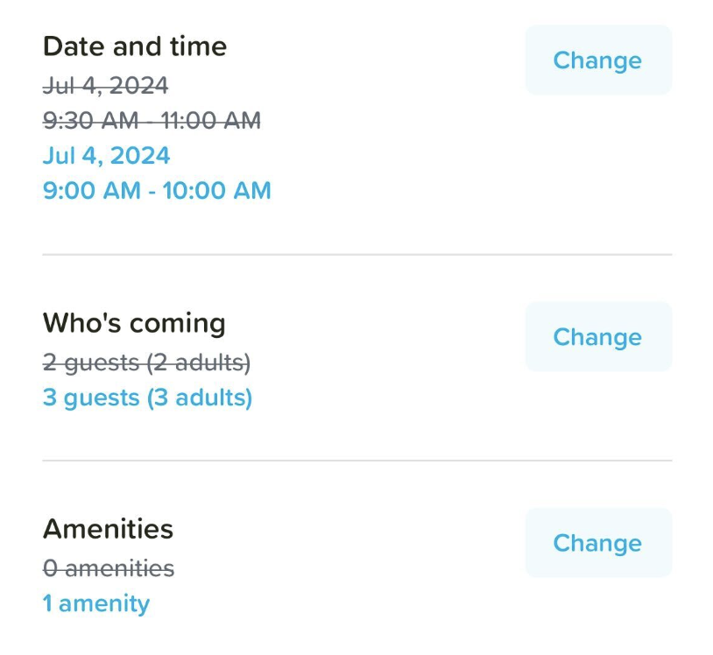Image resolution: width=713 pixels, height=655 pixels.
Task: Open the blue 1 amenity link
Action: 96,603
